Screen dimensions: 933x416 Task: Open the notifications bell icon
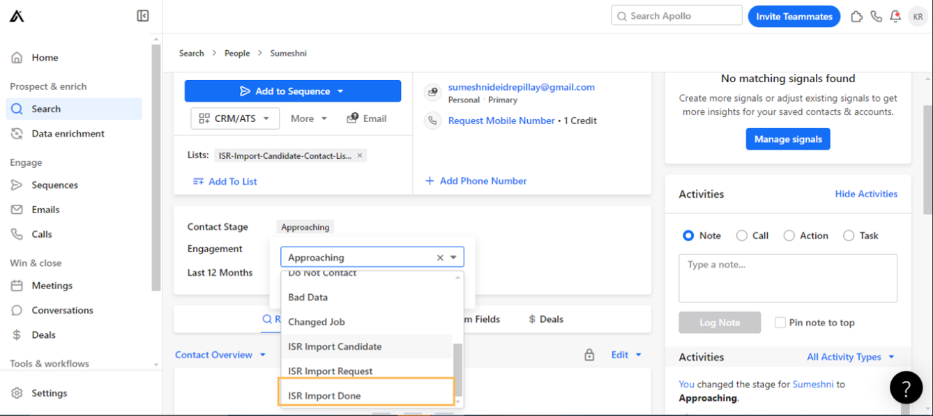tap(896, 17)
